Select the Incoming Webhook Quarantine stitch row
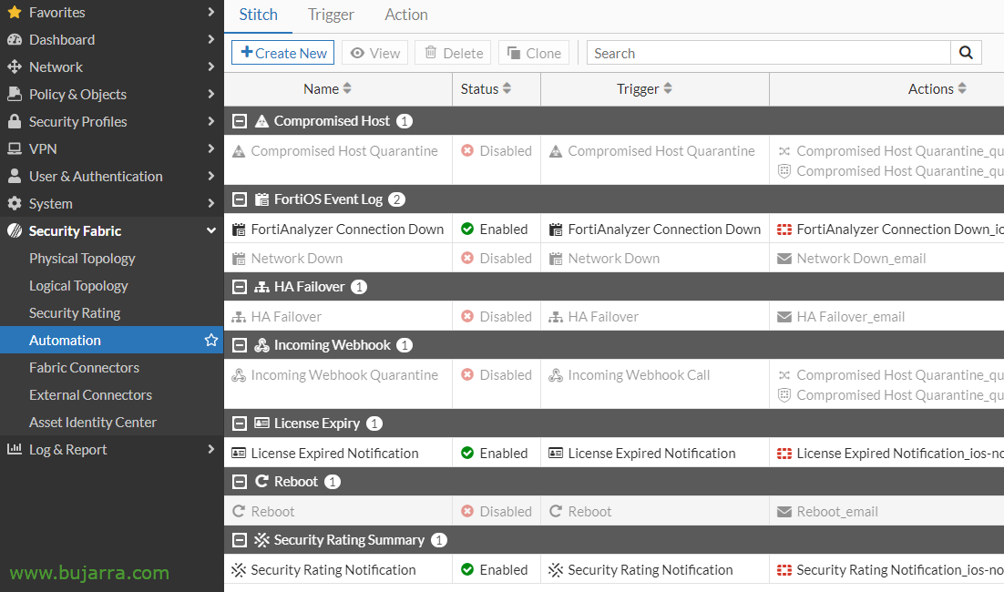This screenshot has height=592, width=1004. click(614, 384)
